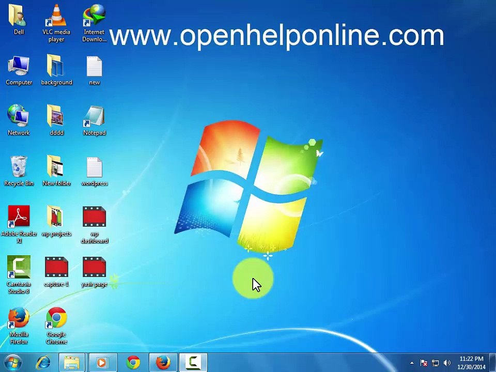This screenshot has height=372, width=496.
Task: Select the Recycle Bin icon
Action: [x=19, y=171]
